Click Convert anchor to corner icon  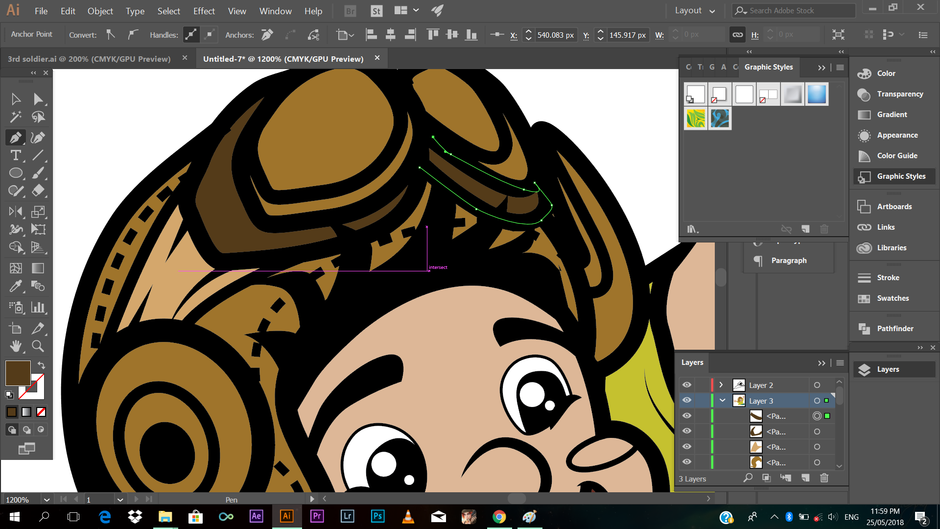point(111,35)
